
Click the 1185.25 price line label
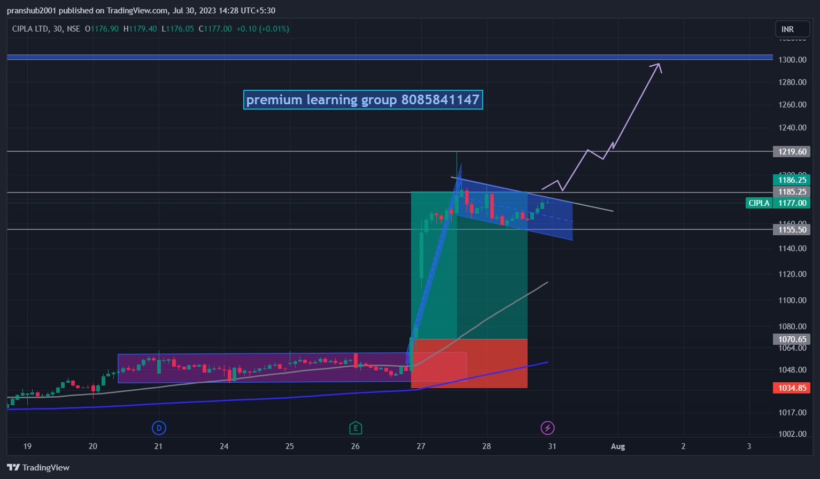coord(792,192)
